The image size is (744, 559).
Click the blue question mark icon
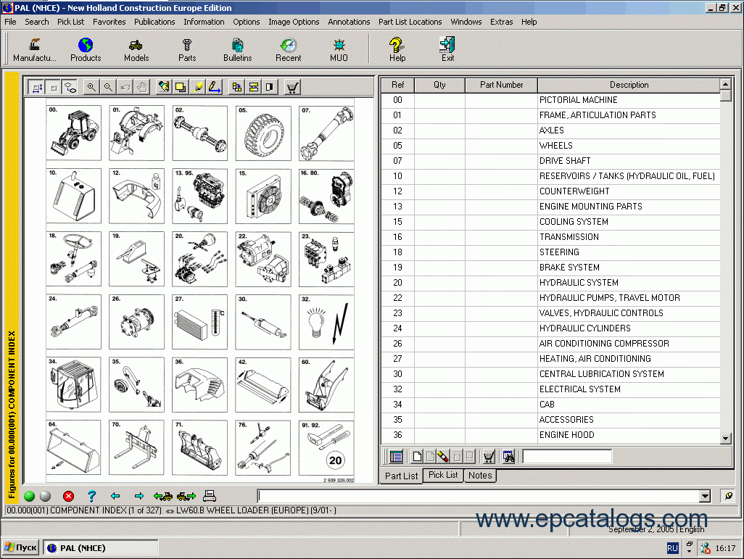click(91, 496)
